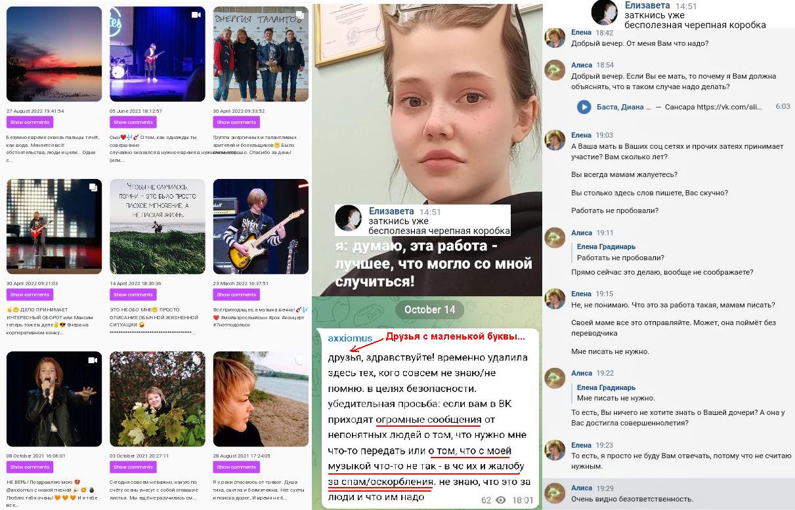
Task: Show comments for the 23 March 2022 post
Action: pos(236,294)
